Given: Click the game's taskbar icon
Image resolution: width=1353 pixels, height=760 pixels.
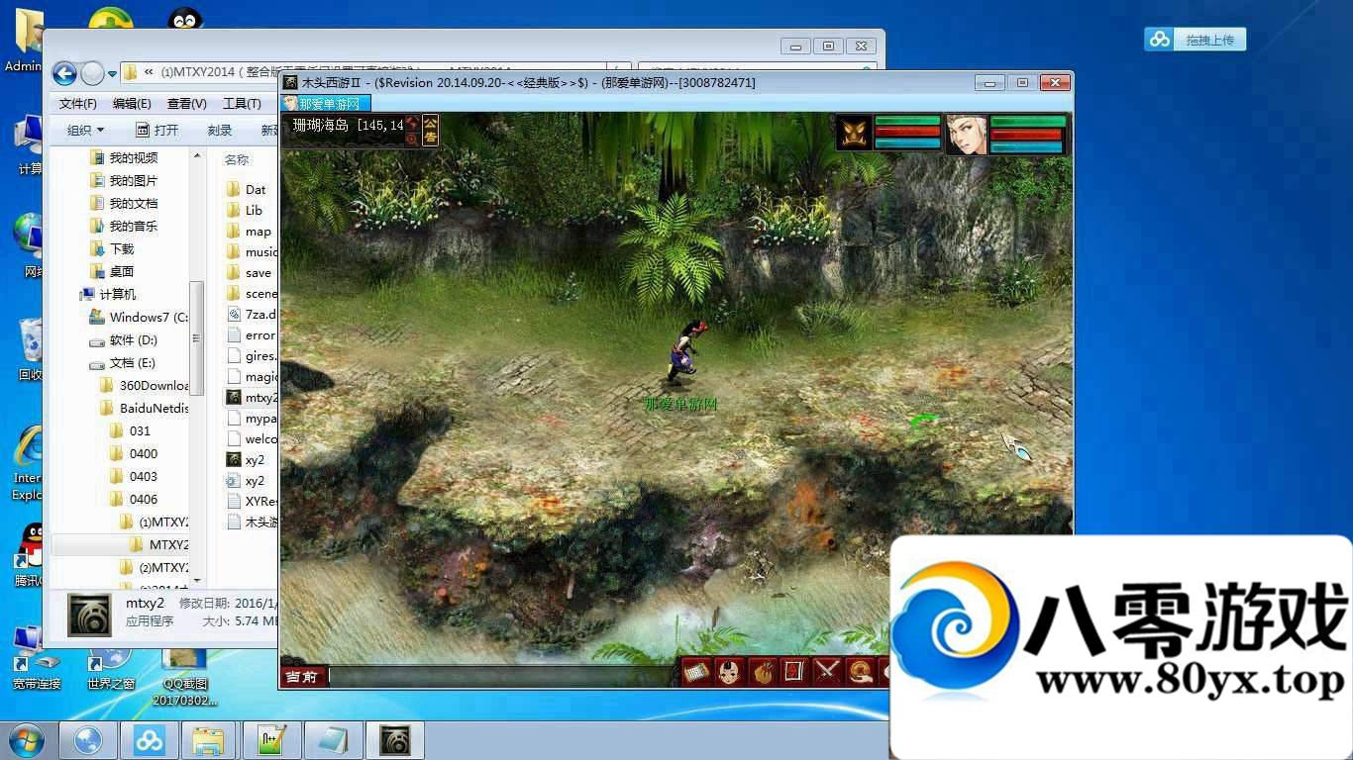Looking at the screenshot, I should click(x=395, y=740).
